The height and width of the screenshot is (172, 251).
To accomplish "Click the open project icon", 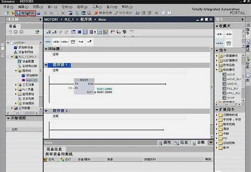I will (x=12, y=13).
